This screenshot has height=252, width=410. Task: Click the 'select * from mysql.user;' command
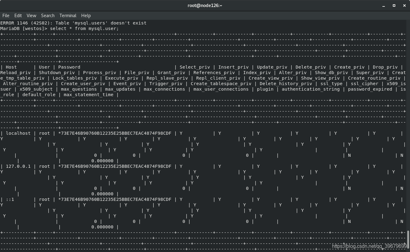(x=84, y=28)
